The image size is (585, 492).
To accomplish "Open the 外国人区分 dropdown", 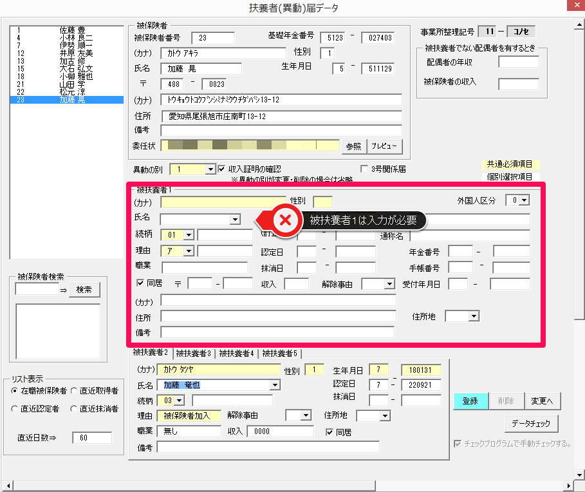I will (525, 200).
